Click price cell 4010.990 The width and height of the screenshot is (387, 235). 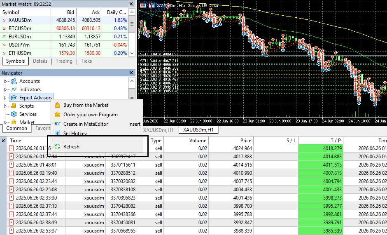click(242, 173)
